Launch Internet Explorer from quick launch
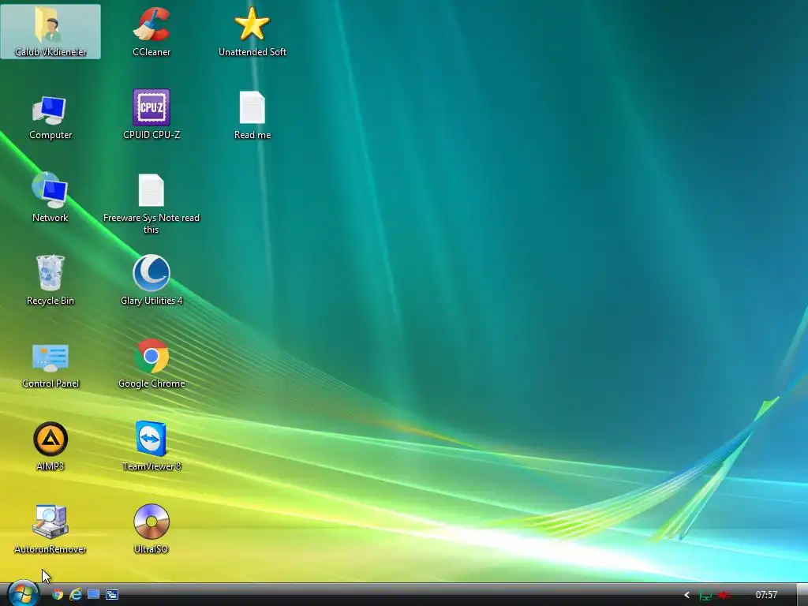Screen dimensions: 808x606 coord(76,594)
